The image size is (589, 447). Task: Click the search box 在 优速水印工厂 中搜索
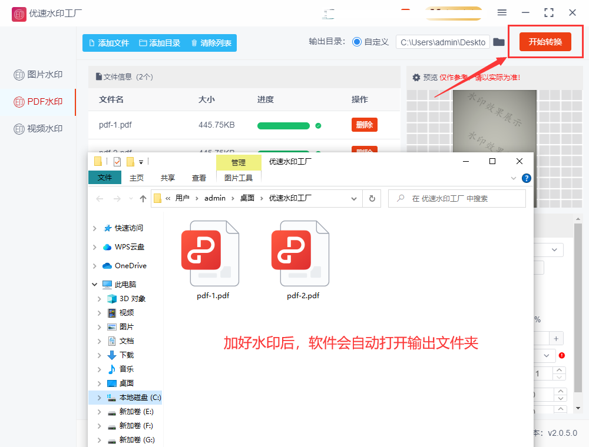coord(457,199)
